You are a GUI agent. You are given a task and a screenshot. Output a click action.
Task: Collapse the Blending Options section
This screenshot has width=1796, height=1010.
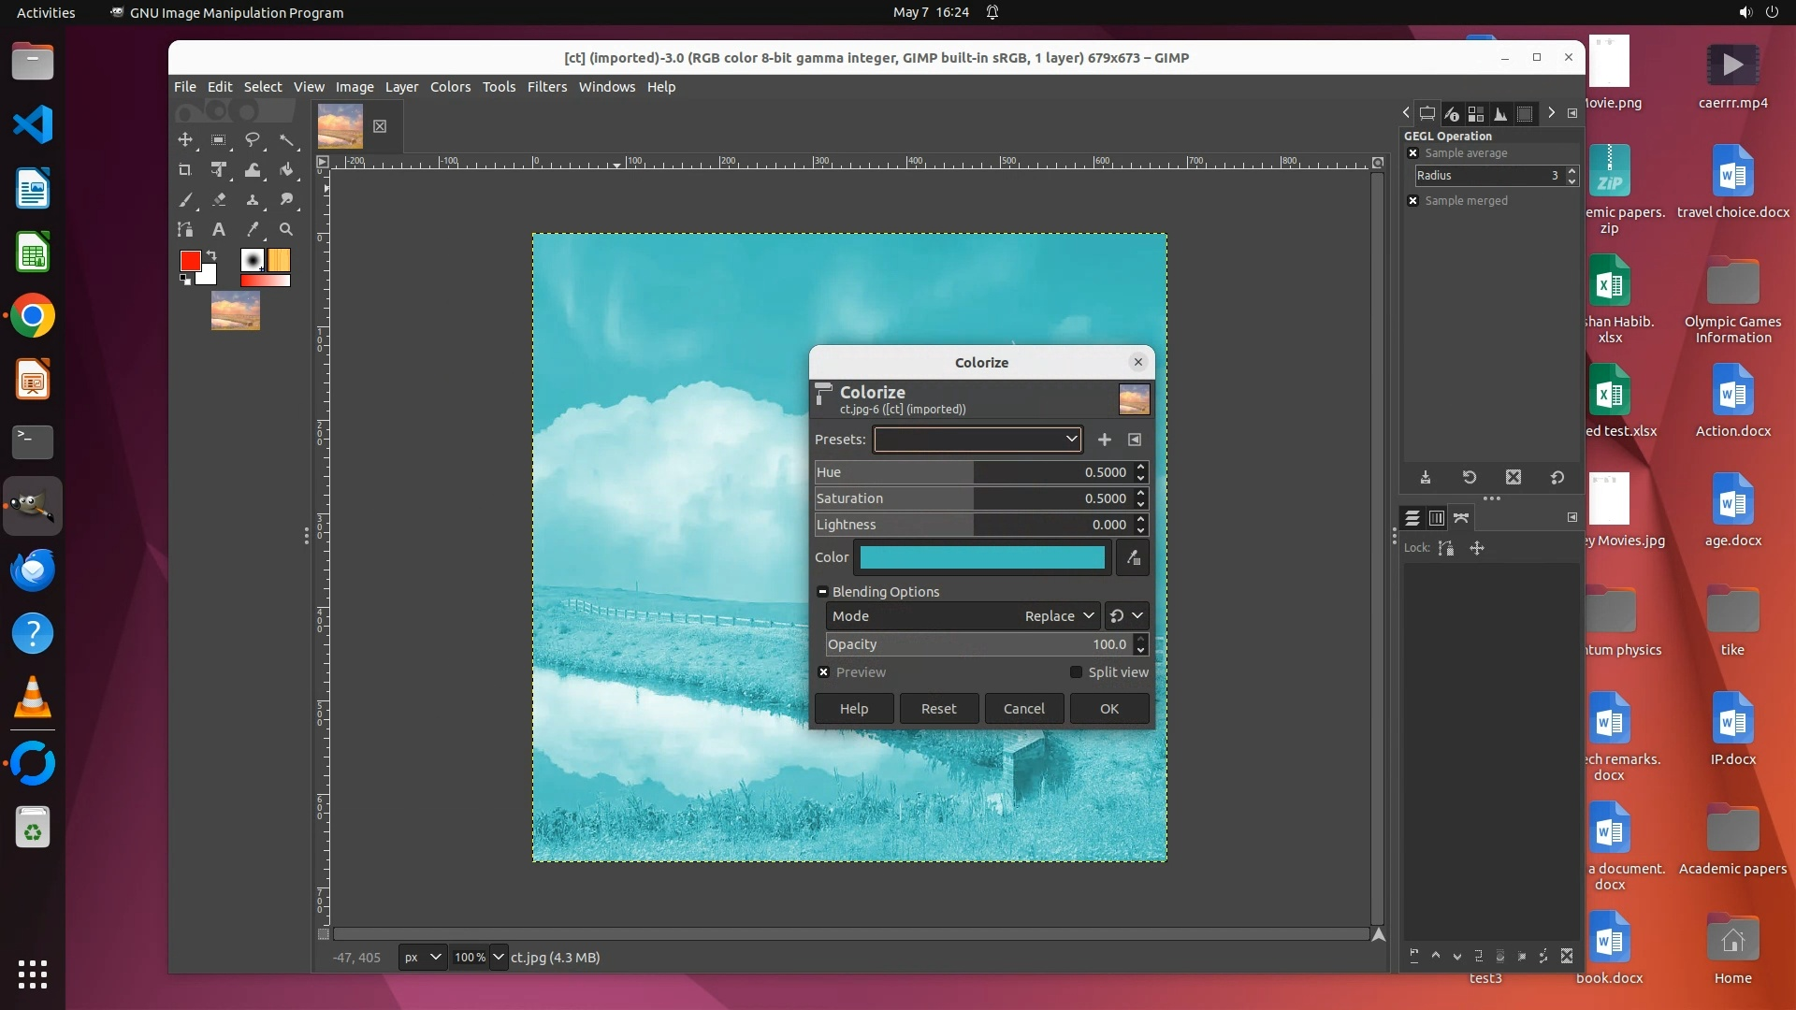point(822,592)
